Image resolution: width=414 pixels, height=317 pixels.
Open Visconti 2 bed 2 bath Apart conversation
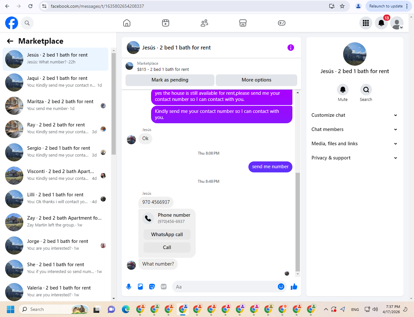56,175
